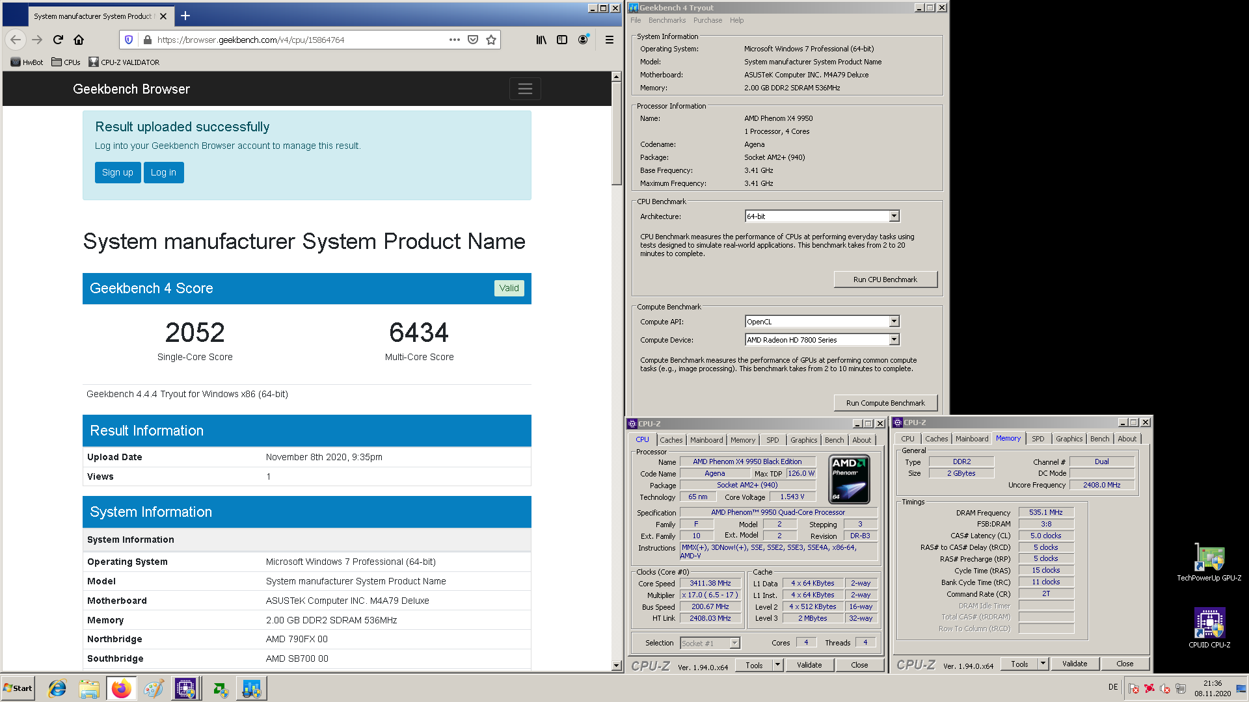Screen dimensions: 1249x702
Task: Open page actions three-dot menu
Action: click(x=455, y=40)
